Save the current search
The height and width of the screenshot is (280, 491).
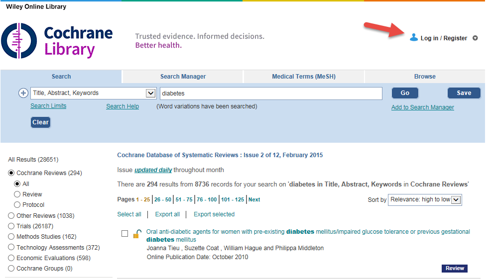coord(464,93)
